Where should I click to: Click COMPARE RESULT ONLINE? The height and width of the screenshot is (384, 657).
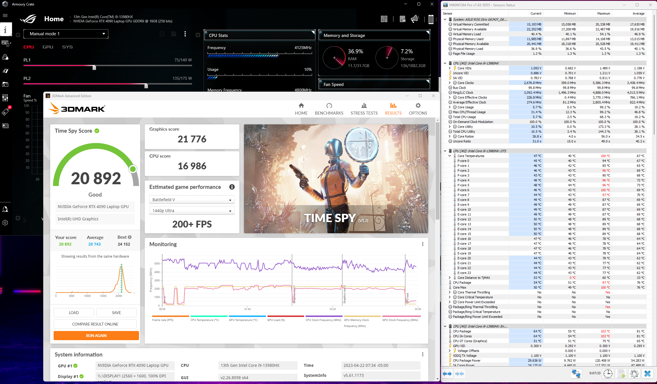(95, 324)
